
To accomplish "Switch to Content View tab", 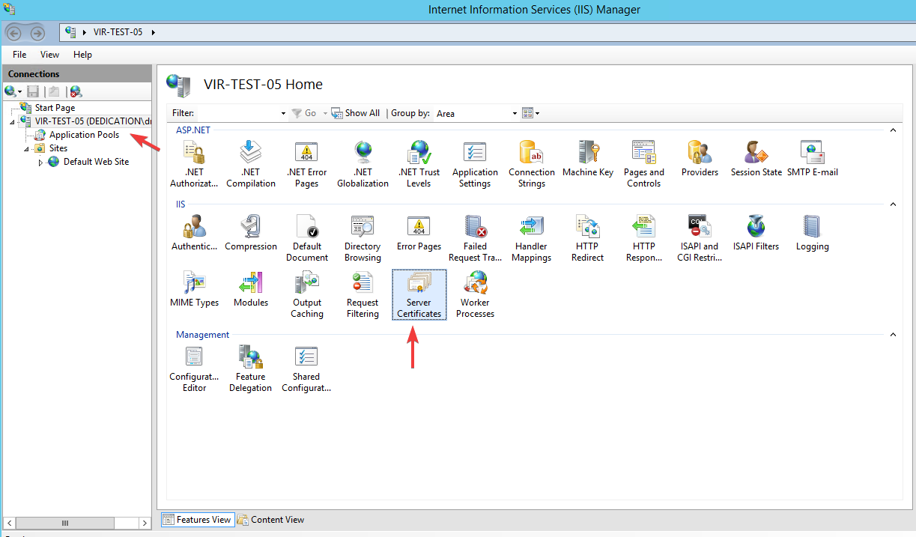I will click(x=270, y=520).
